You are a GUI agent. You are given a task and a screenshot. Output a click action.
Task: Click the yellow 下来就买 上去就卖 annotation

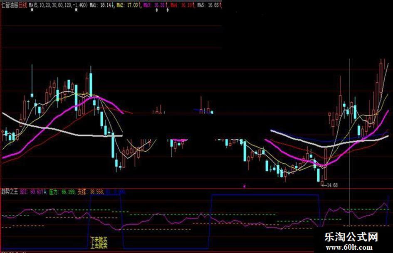(99, 243)
